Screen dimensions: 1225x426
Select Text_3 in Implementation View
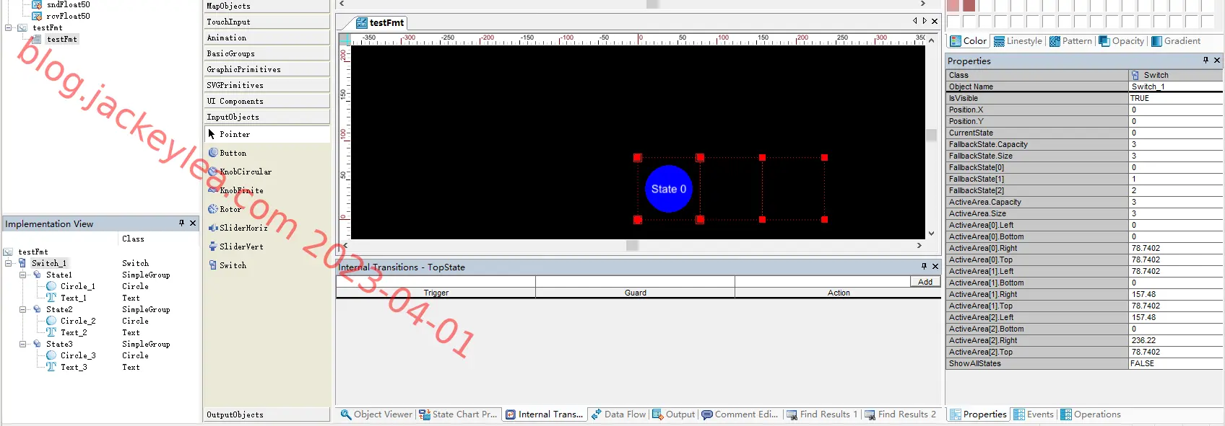point(73,367)
